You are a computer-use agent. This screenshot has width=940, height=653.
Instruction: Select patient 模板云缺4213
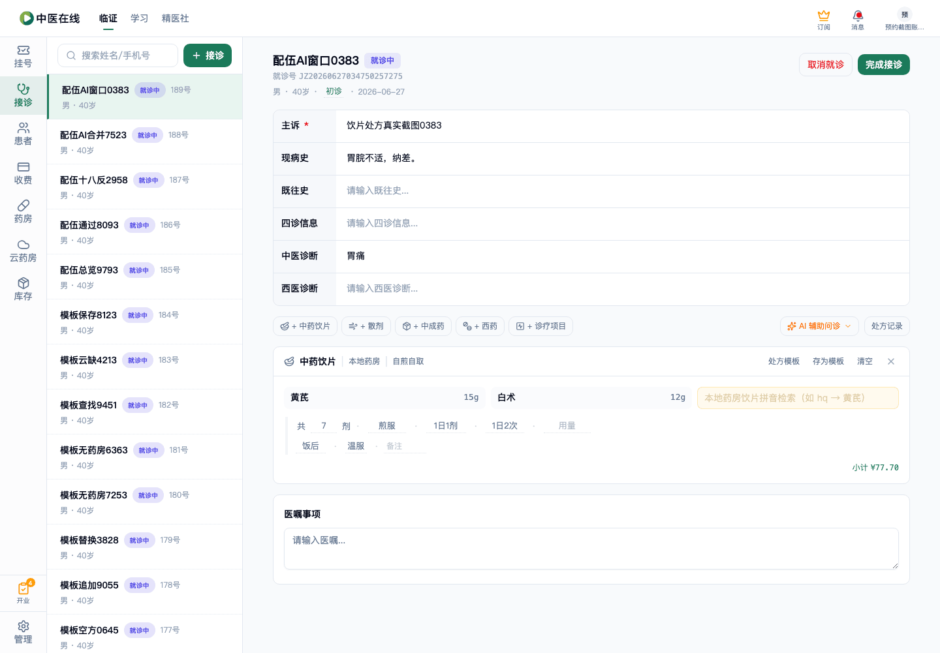click(145, 367)
